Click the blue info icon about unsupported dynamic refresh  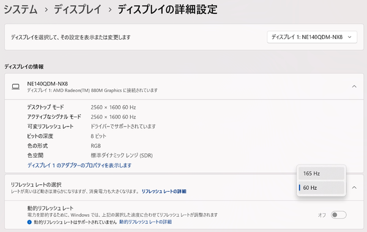29,222
